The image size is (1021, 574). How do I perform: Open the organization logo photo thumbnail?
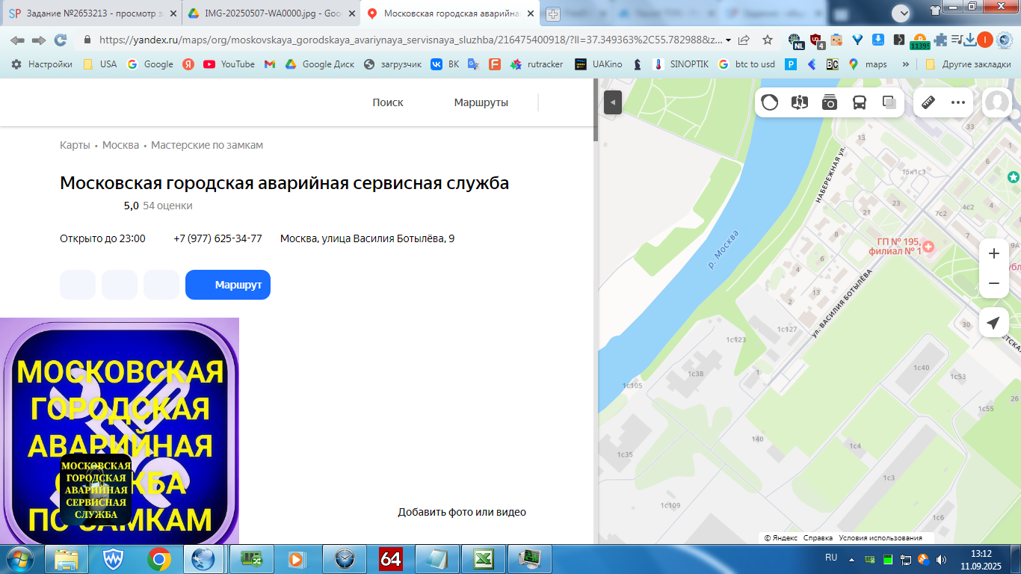click(96, 490)
